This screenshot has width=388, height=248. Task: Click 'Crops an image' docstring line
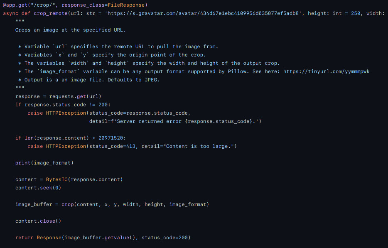[71, 30]
